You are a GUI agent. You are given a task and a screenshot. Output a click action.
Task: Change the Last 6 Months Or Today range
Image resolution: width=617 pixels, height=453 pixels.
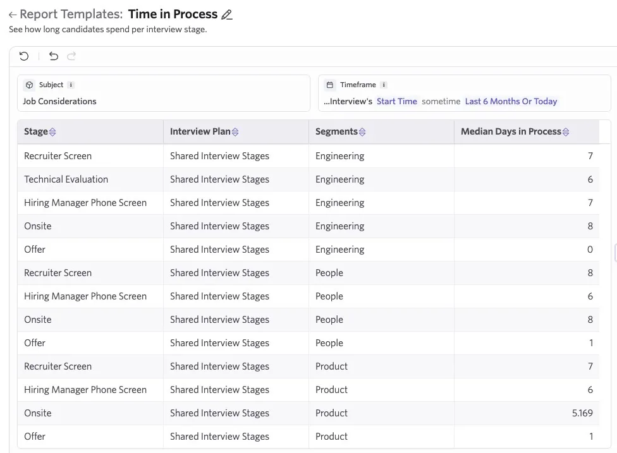[511, 102]
